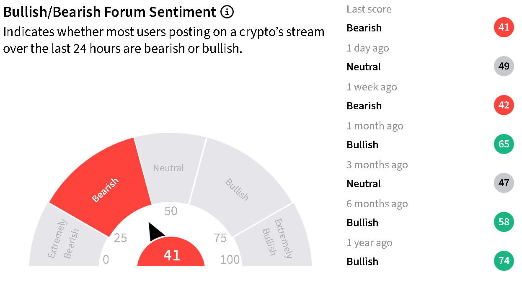Click the green 58 score badge
Viewport: 522px width, 283px height.
[x=504, y=222]
